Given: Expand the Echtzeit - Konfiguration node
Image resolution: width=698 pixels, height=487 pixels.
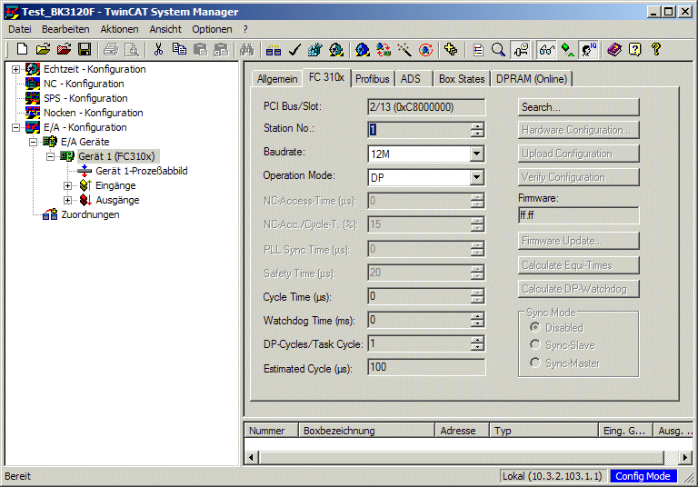Looking at the screenshot, I should [x=15, y=69].
